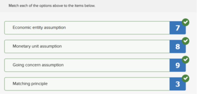
Task: Click green checkmark on Matching principle
Action: coord(186,78)
